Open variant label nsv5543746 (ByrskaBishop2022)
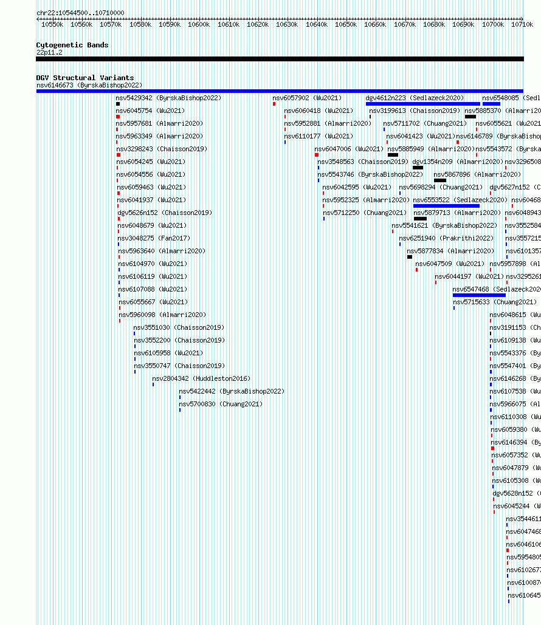Viewport: 541px width, 625px height. click(x=370, y=174)
